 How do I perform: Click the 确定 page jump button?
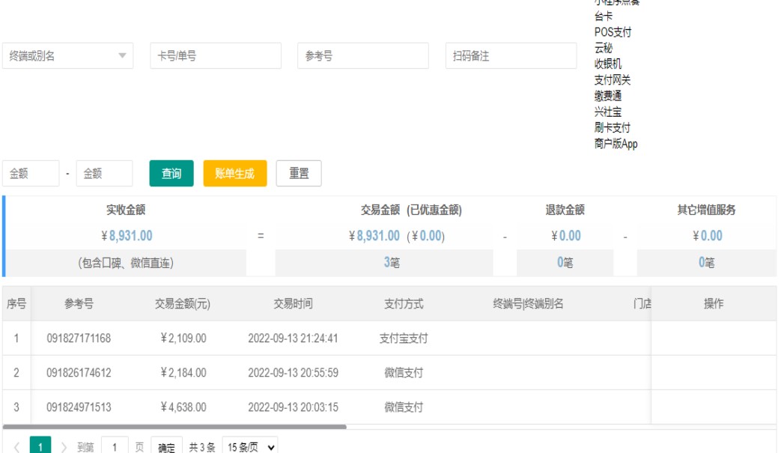tap(166, 448)
